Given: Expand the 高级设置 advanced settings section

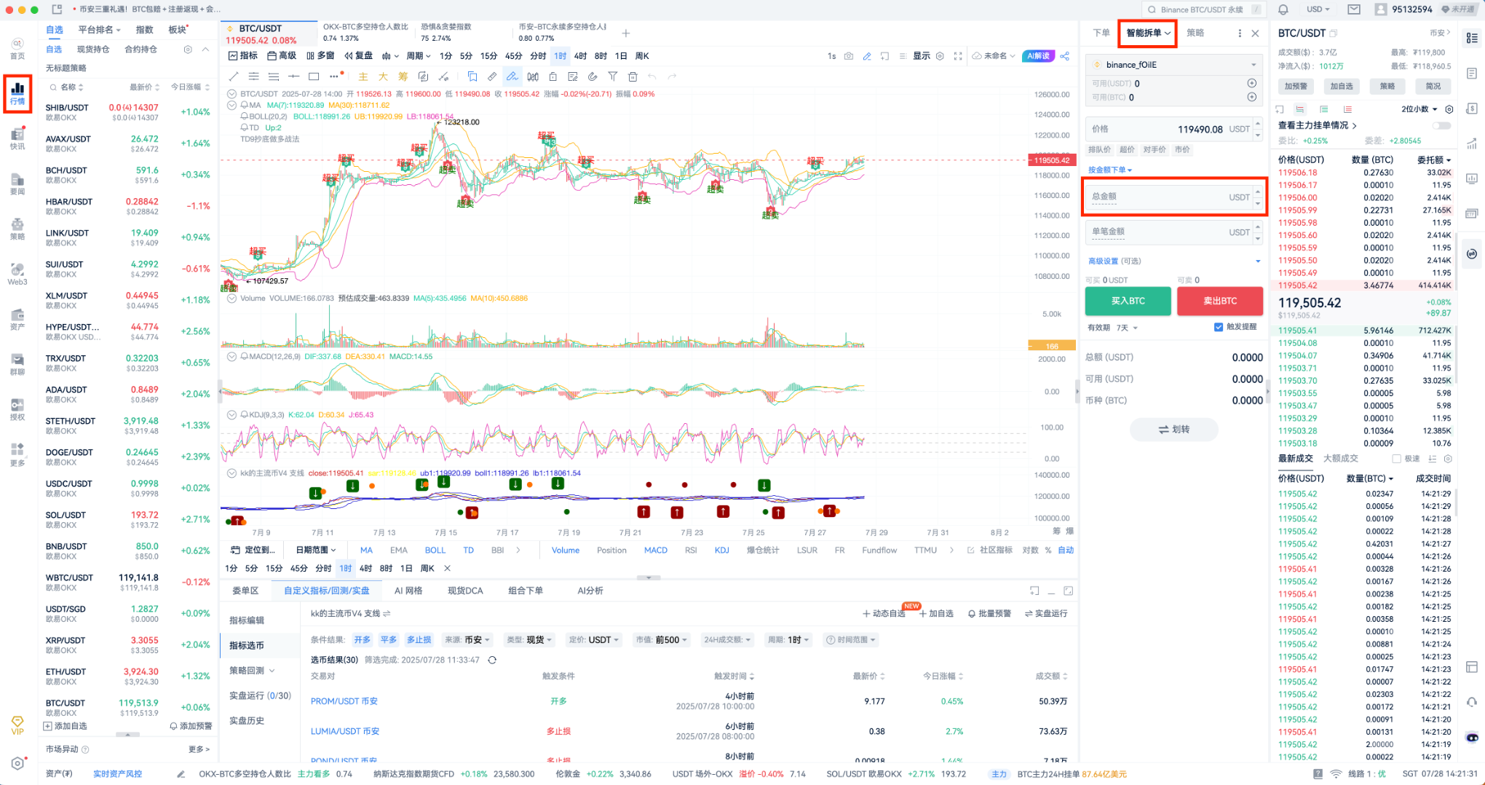Looking at the screenshot, I should click(1173, 261).
